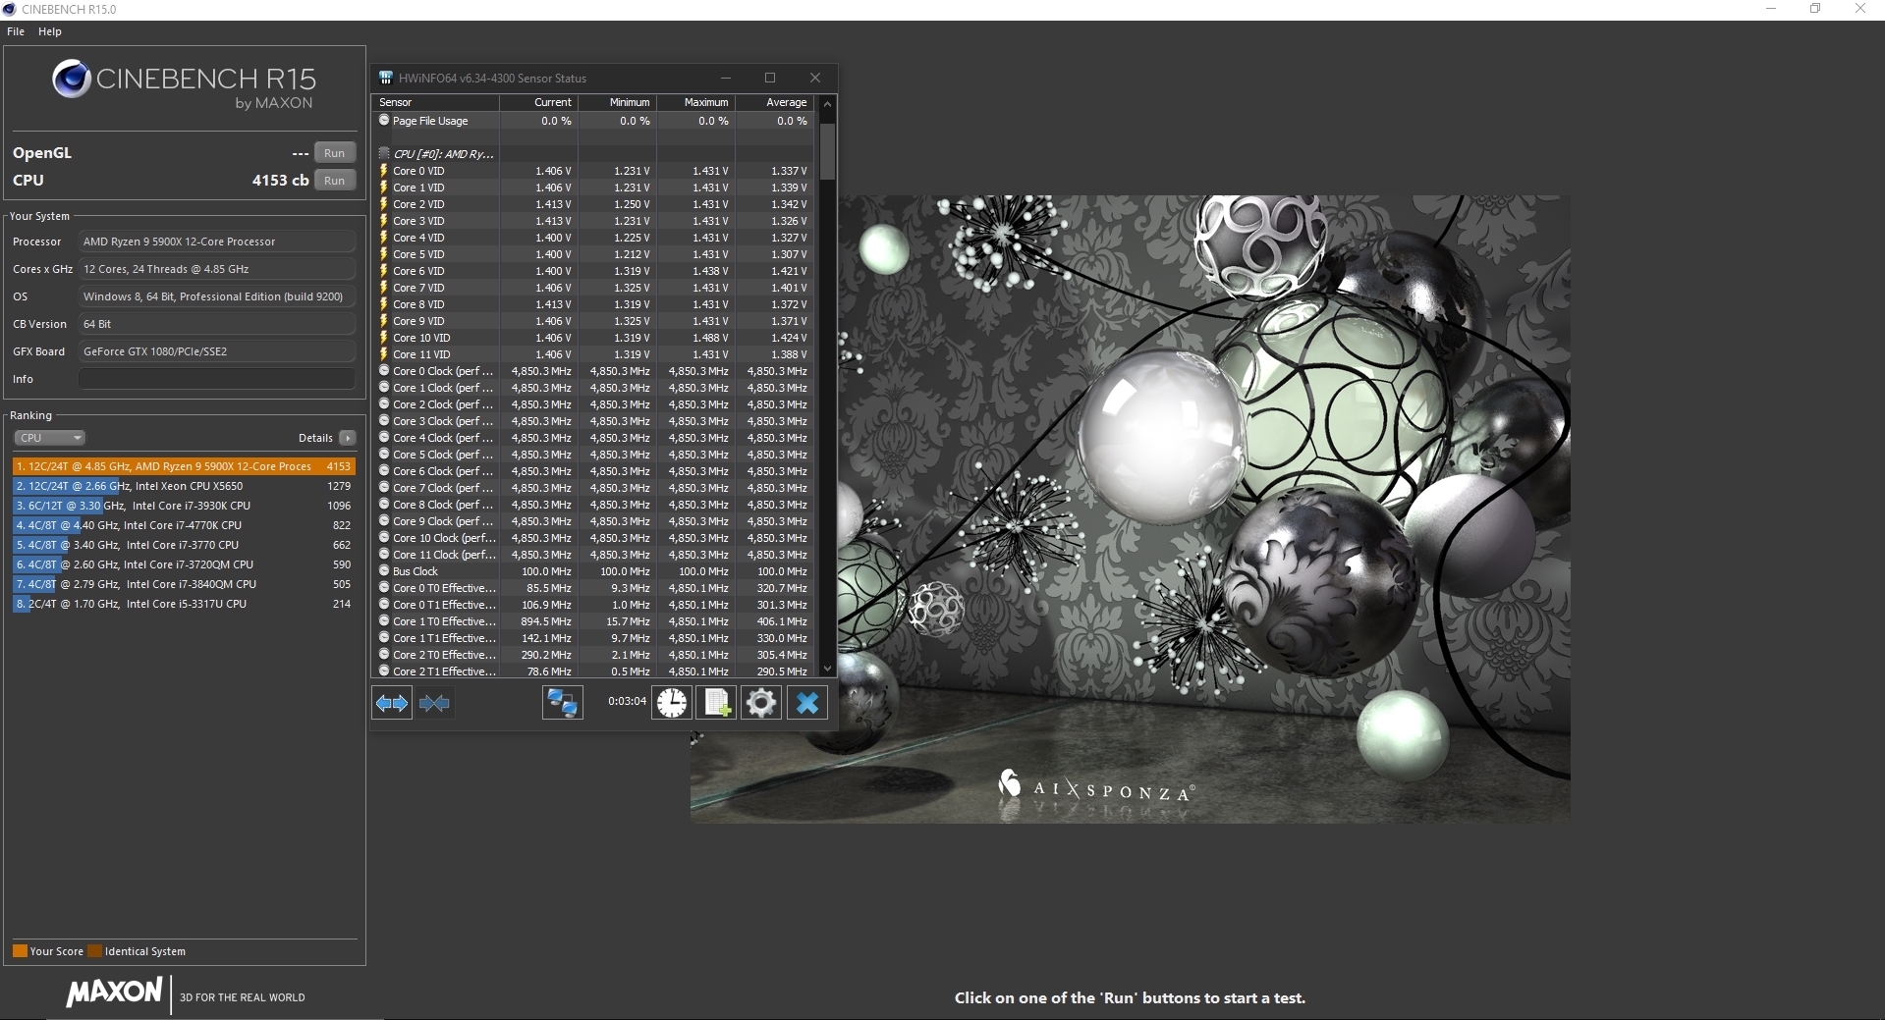The width and height of the screenshot is (1885, 1020).
Task: Click the CB Version field showing 64 Bit
Action: [x=217, y=324]
